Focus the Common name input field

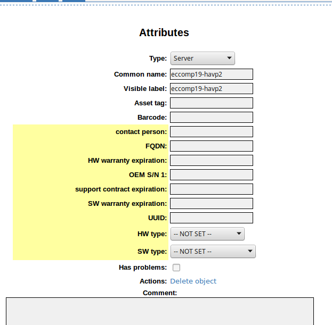(x=211, y=74)
